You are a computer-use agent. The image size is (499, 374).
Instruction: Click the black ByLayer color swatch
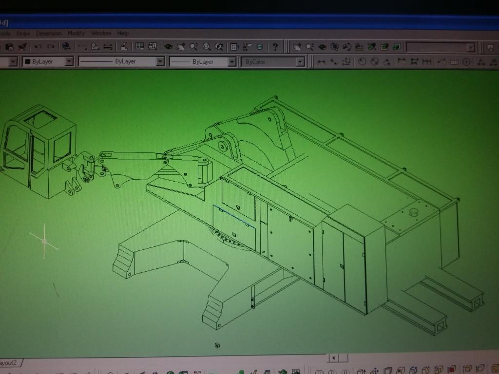[x=27, y=61]
